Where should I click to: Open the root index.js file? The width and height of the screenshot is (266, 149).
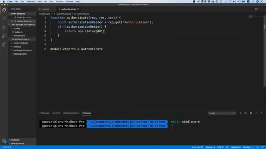(22, 47)
